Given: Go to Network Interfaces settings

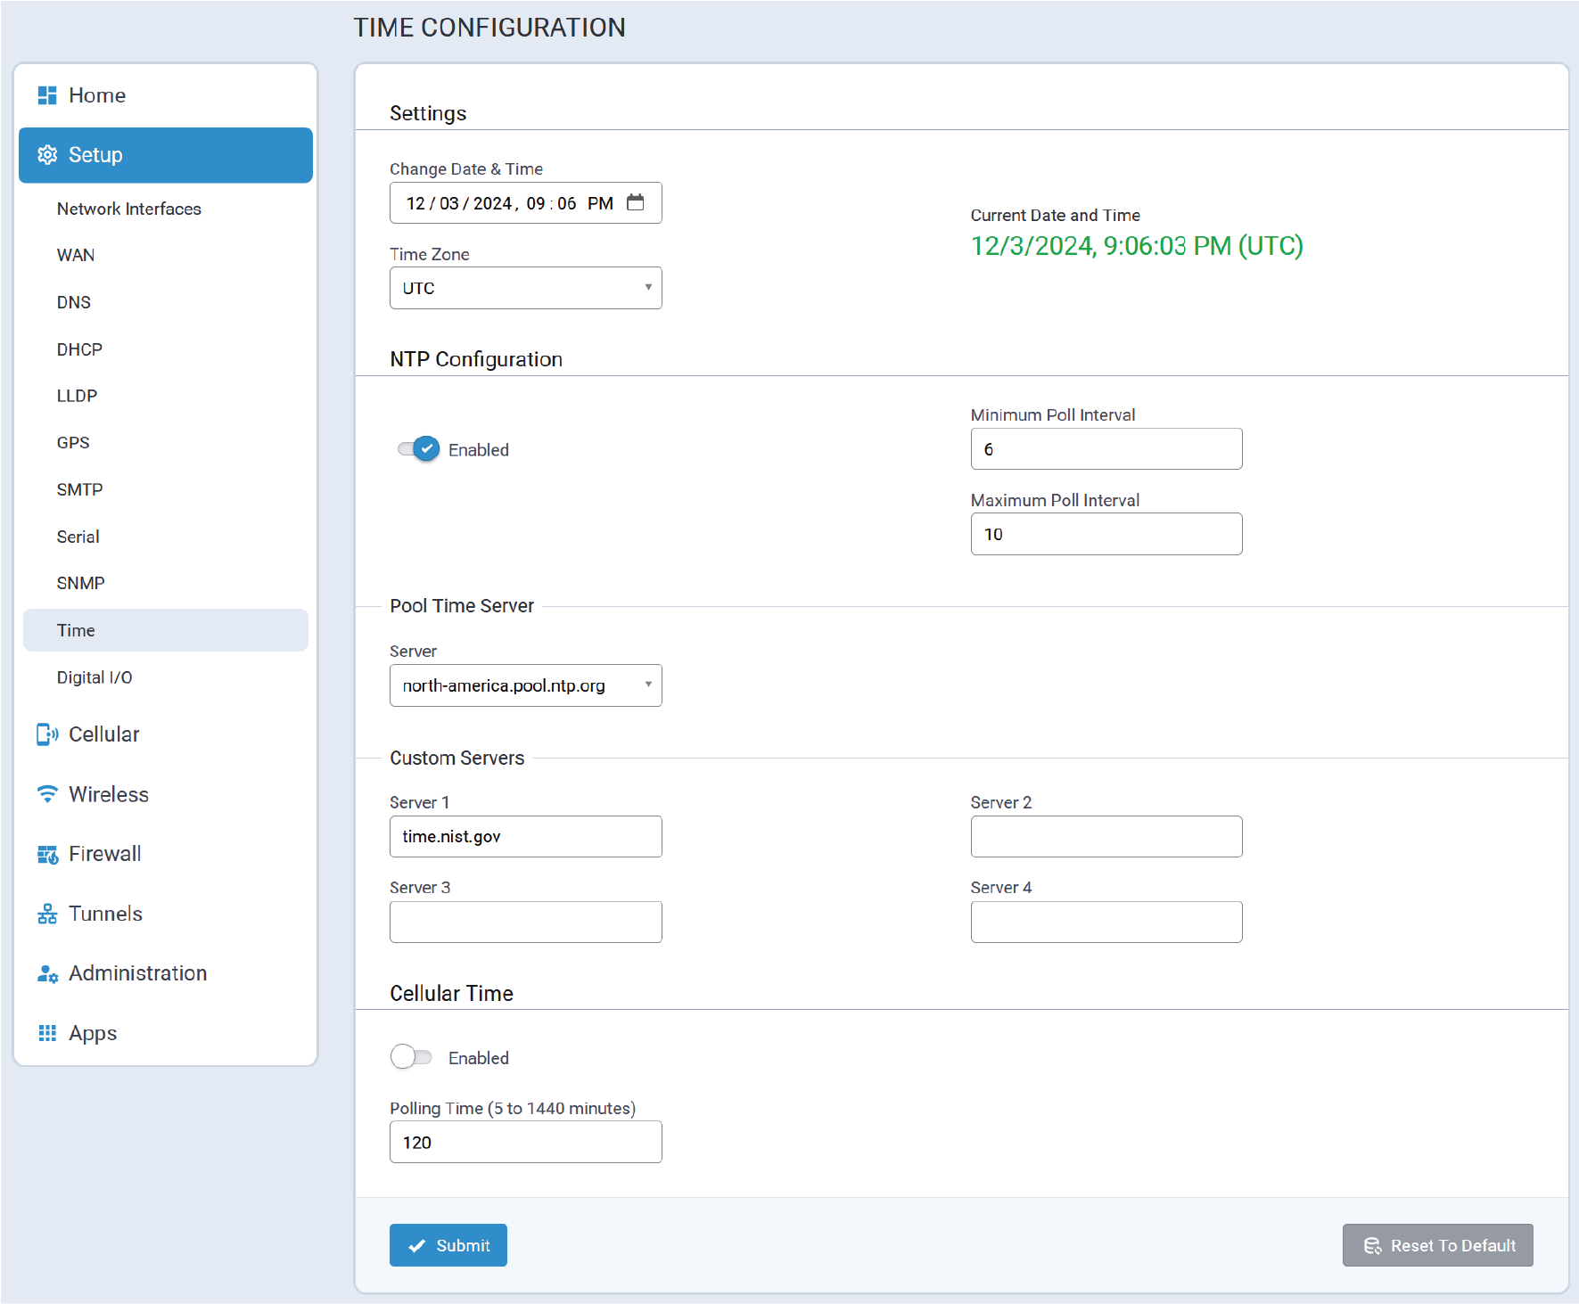Looking at the screenshot, I should coord(128,209).
